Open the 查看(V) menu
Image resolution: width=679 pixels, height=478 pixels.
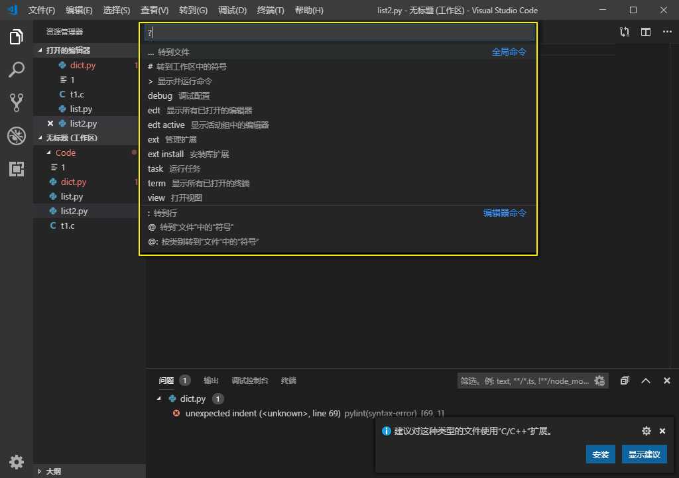tap(154, 10)
